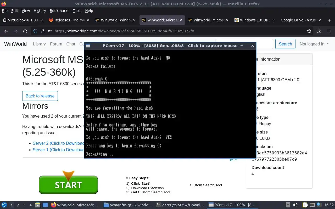Switch to pcmanfm-qt taskbar window
This screenshot has width=335, height=209.
[128, 205]
